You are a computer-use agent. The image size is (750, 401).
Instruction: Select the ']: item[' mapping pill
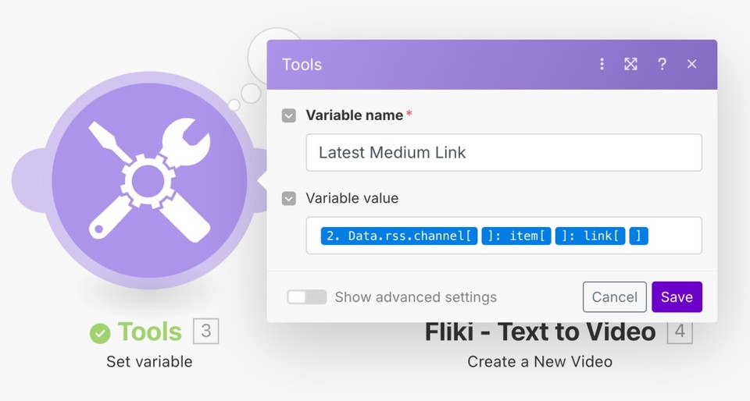click(516, 236)
